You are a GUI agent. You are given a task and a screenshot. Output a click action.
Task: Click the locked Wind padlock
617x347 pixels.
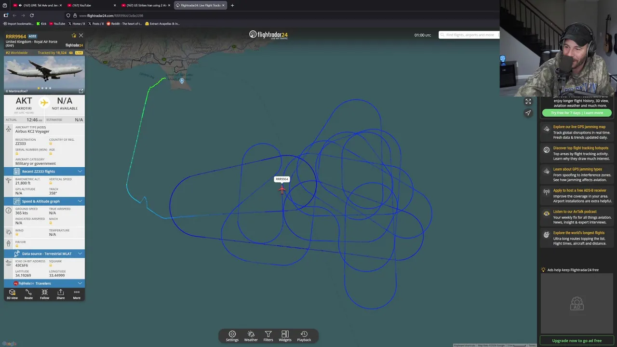click(17, 234)
